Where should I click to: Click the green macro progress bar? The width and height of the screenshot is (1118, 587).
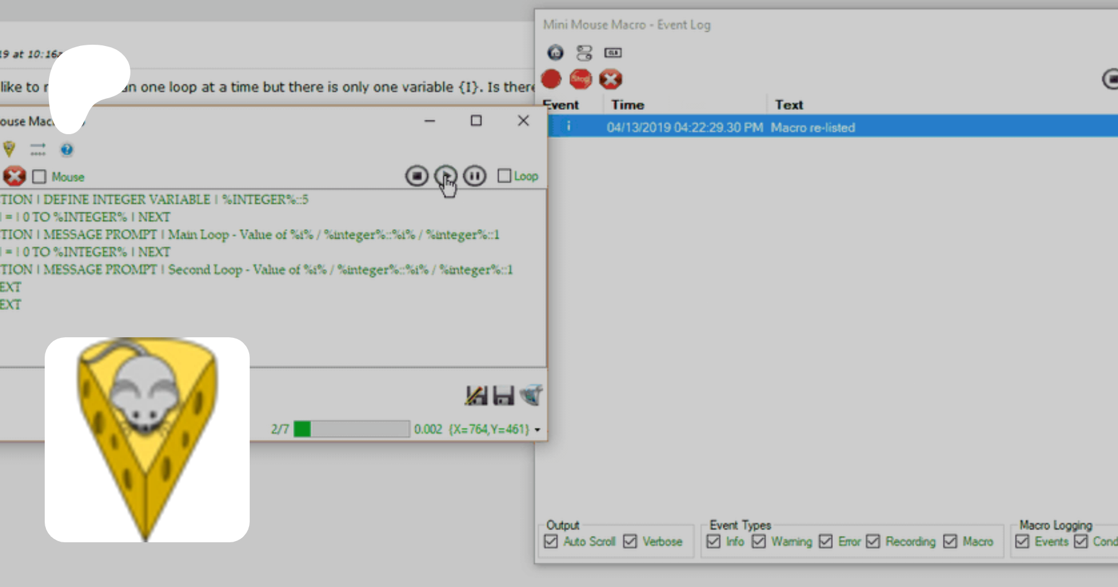click(352, 429)
